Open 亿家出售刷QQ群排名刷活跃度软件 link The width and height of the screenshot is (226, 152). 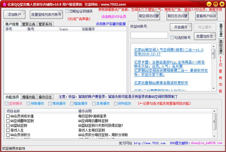coord(161,83)
